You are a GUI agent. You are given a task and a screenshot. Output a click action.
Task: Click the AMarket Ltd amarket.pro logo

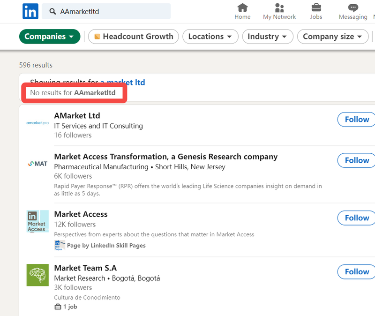[37, 123]
